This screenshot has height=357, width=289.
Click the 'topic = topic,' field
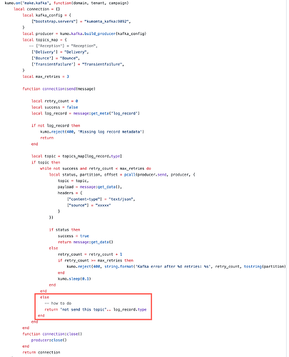(73, 181)
